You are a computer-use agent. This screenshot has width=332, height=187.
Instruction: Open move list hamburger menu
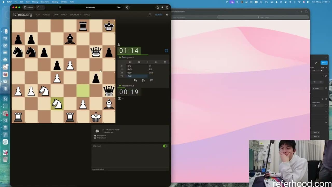point(165,62)
